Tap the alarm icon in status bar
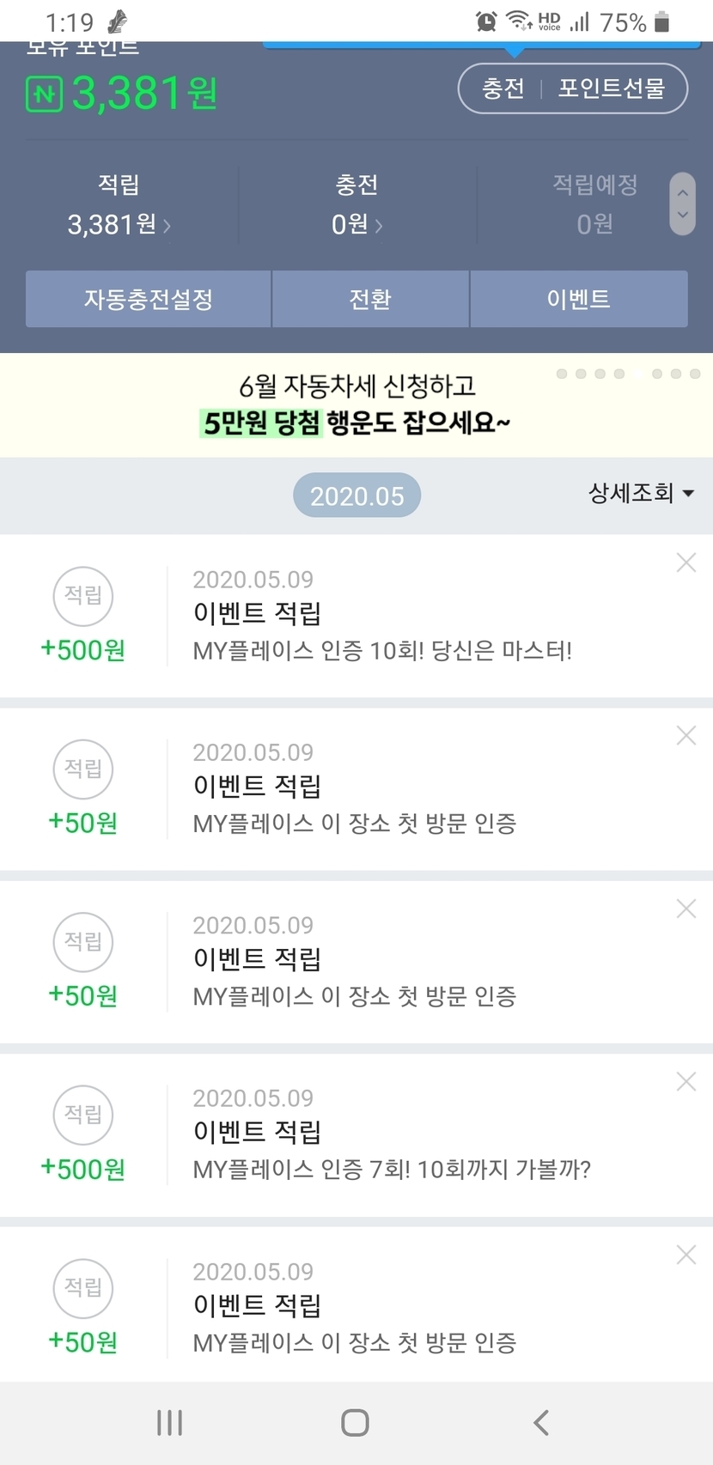Screen dimensions: 713x1465 (x=486, y=21)
